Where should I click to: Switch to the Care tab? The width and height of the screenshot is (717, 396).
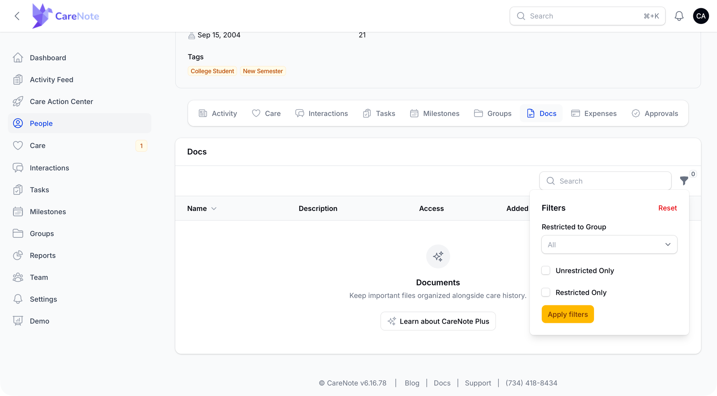[x=266, y=114]
